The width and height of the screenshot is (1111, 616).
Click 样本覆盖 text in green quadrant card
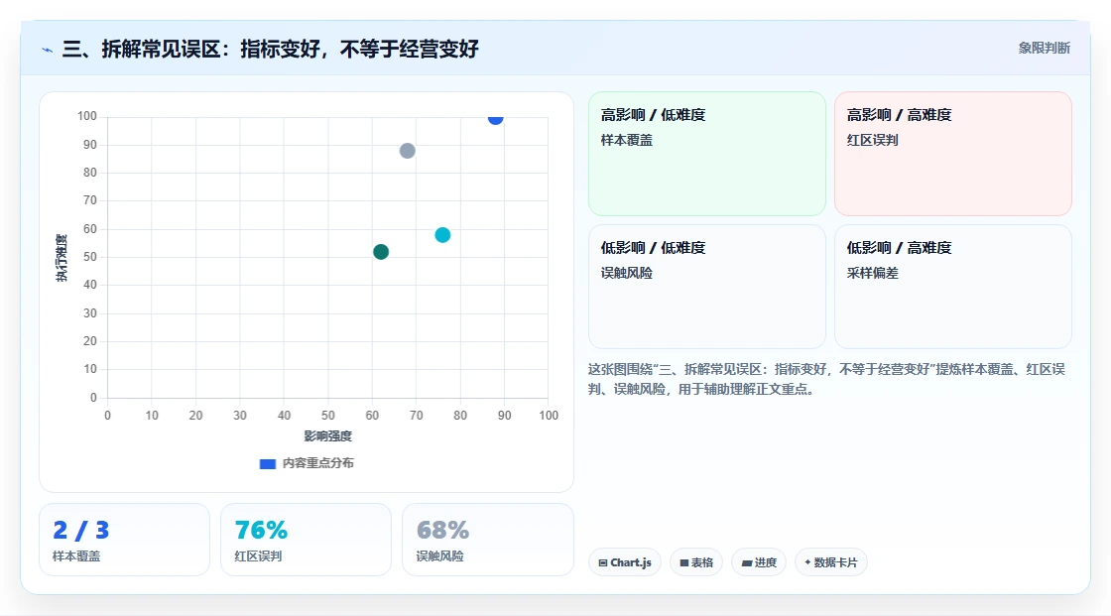[626, 140]
